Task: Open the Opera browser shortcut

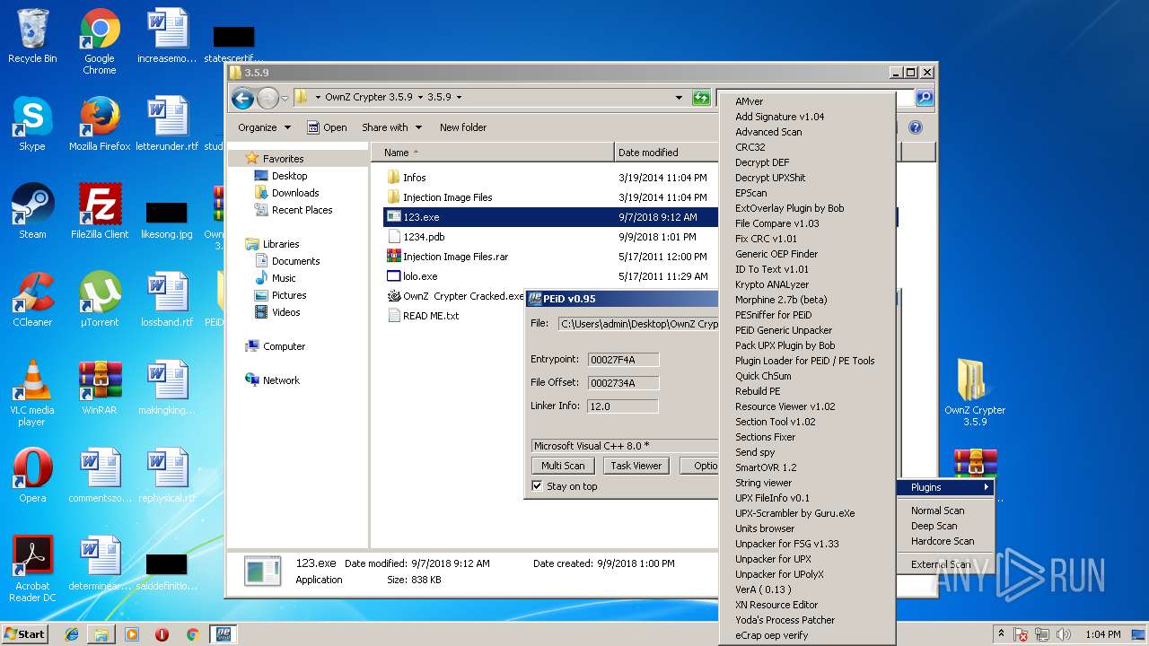Action: [32, 476]
